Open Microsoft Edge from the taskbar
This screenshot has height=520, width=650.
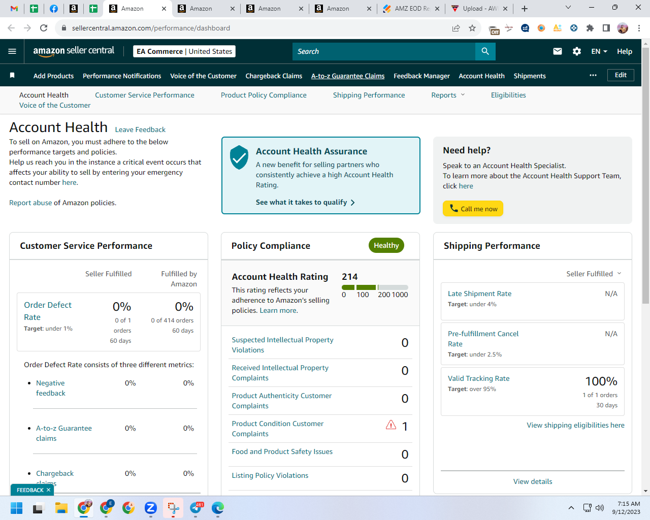(x=218, y=508)
